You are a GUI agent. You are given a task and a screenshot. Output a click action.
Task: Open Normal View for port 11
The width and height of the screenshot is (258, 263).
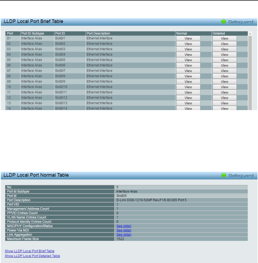tap(188, 92)
